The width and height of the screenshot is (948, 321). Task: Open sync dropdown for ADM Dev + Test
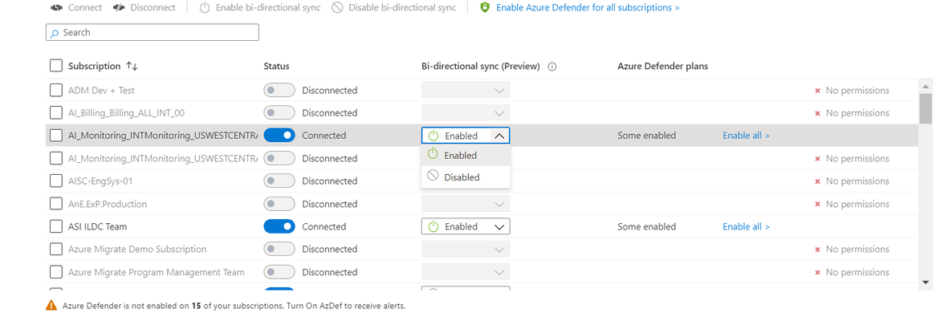[466, 90]
